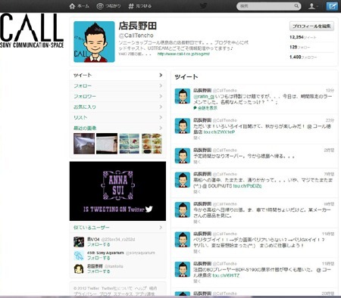Open tou.ch/ZWX1eiP link in second tweet

click(x=219, y=132)
